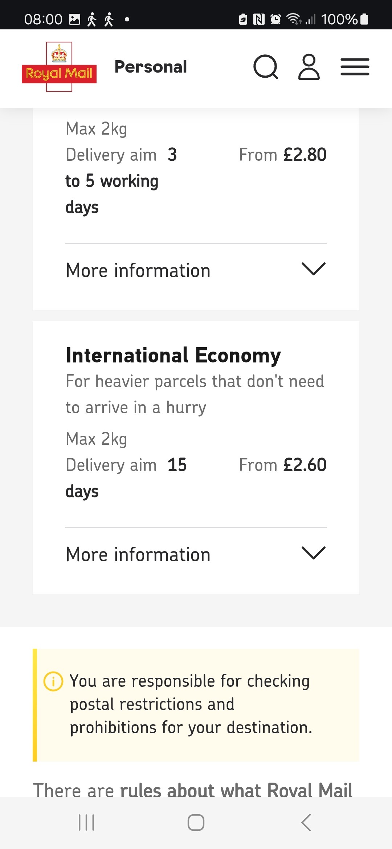Expand More information under the £2.80 service

[x=138, y=271]
